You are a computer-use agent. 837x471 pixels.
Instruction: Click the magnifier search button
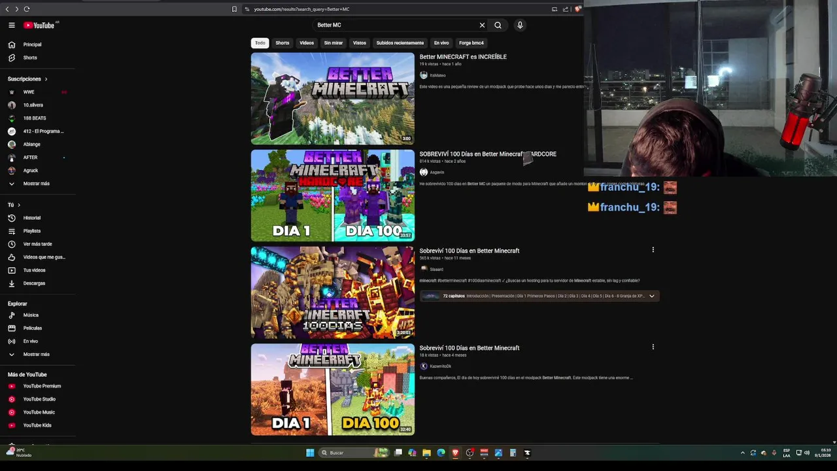pos(498,25)
